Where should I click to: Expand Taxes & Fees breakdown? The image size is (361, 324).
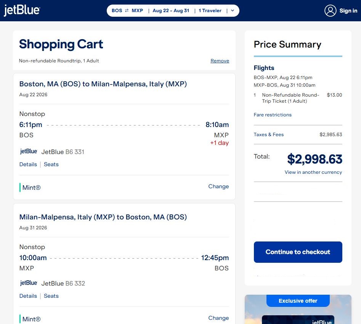tap(268, 134)
